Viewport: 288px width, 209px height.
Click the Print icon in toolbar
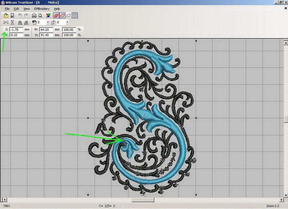click(x=34, y=15)
